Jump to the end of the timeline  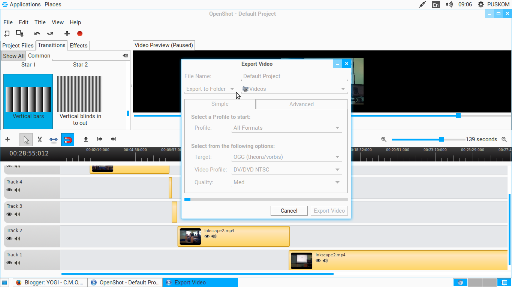click(x=114, y=139)
